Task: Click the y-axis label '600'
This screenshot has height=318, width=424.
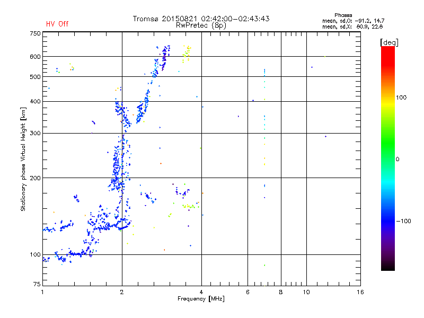Action: pyautogui.click(x=36, y=57)
